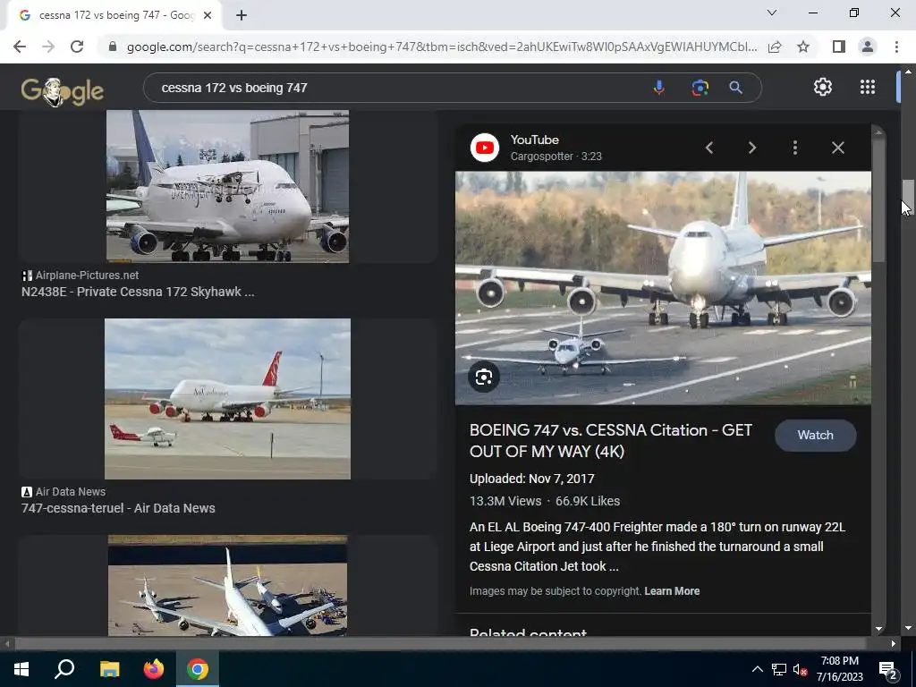Toggle the browser side panel

[839, 47]
